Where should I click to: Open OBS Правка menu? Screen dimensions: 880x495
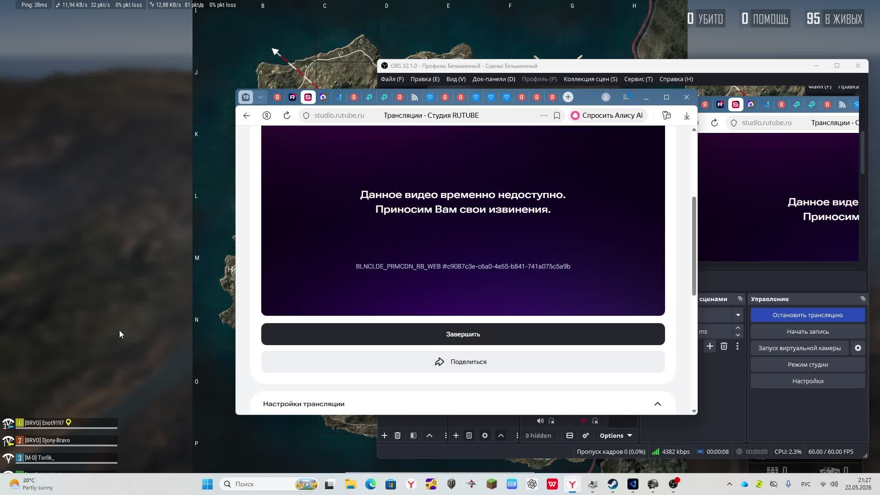coord(425,79)
